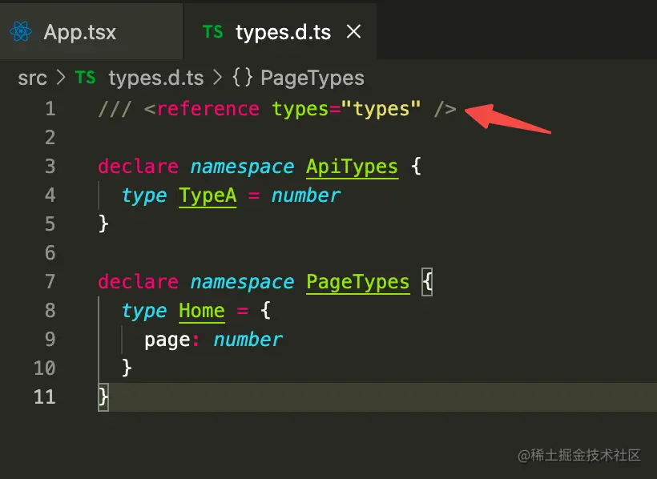Click line number 1 in the gutter
Viewport: 657px width, 479px height.
pyautogui.click(x=50, y=108)
